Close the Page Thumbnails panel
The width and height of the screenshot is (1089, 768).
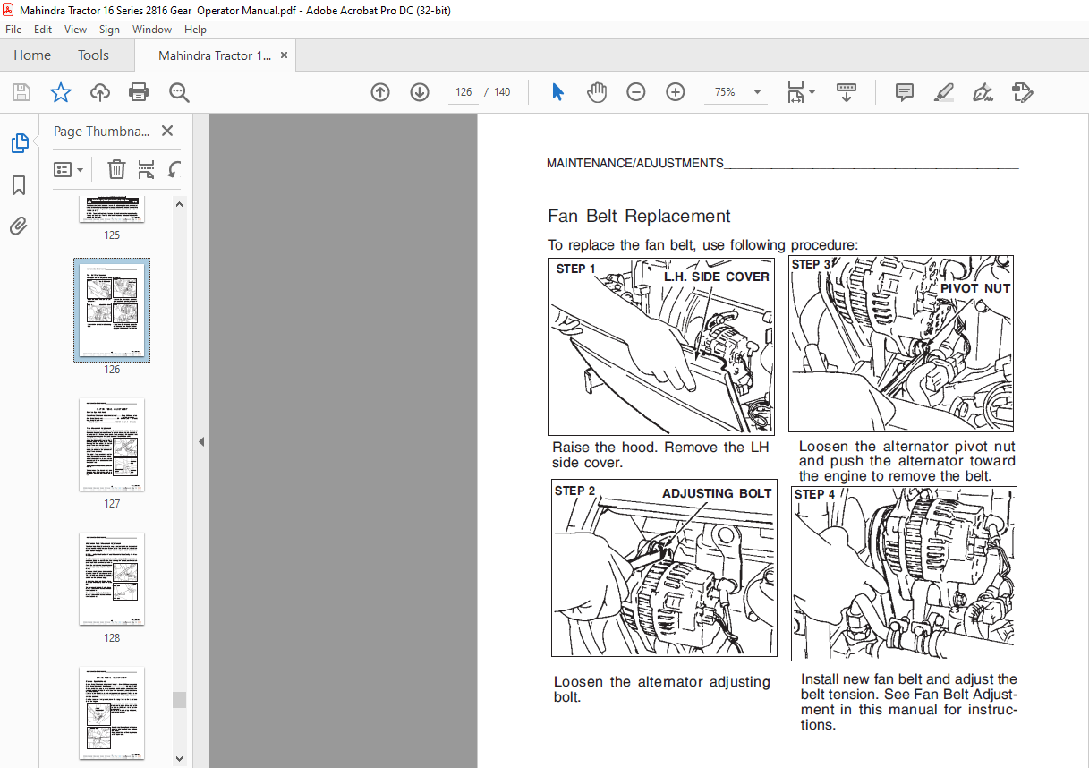(167, 131)
